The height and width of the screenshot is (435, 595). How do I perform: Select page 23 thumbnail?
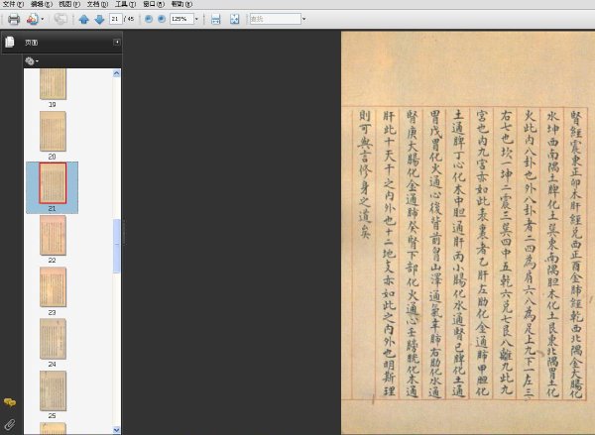tap(53, 287)
